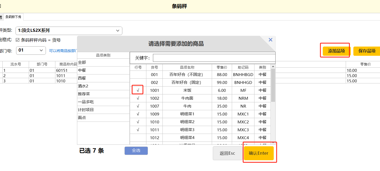
Task: Expand the department number 01 dropdown
Action: [x=31, y=50]
